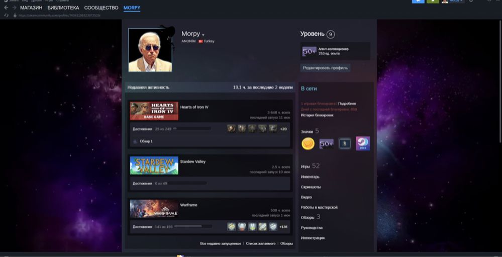The width and height of the screenshot is (502, 257).
Task: Open the Работы в мастерской link
Action: tap(319, 207)
